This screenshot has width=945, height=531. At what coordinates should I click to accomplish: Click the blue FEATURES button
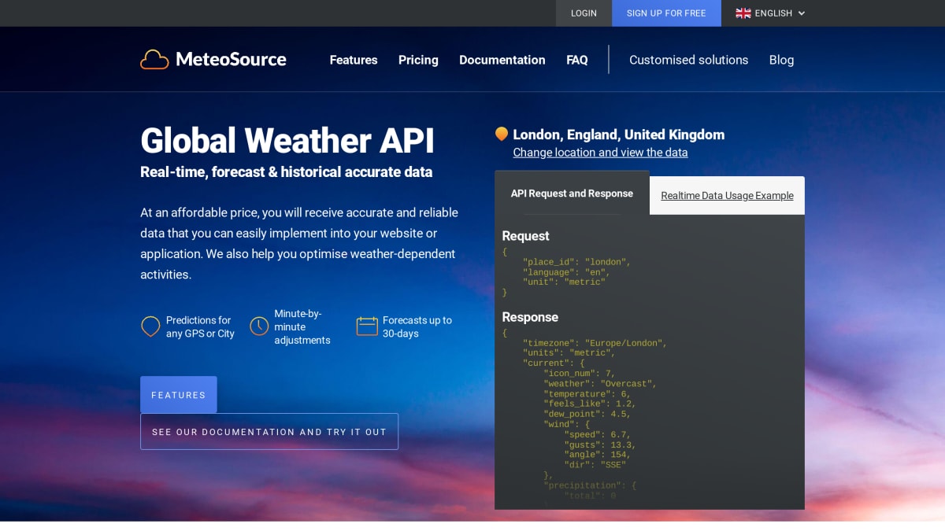(x=179, y=395)
